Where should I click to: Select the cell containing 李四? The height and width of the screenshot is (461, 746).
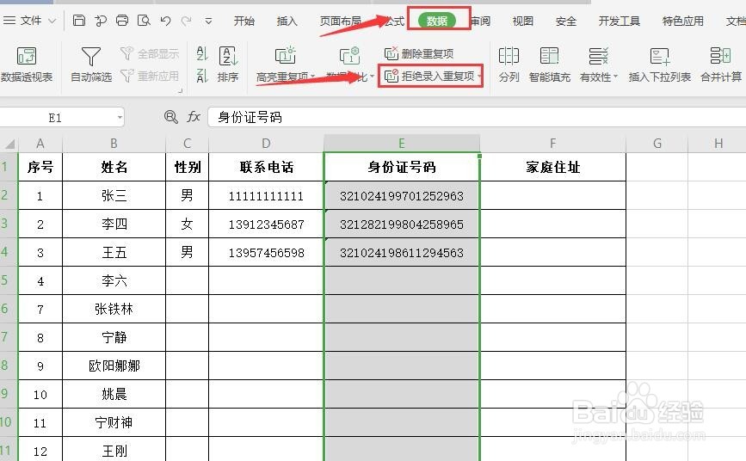coord(114,224)
